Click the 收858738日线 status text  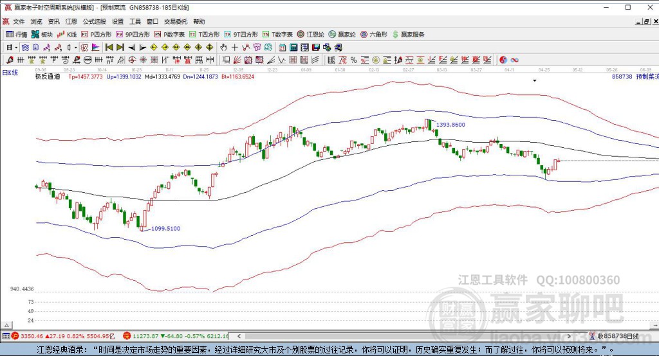[x=618, y=336]
